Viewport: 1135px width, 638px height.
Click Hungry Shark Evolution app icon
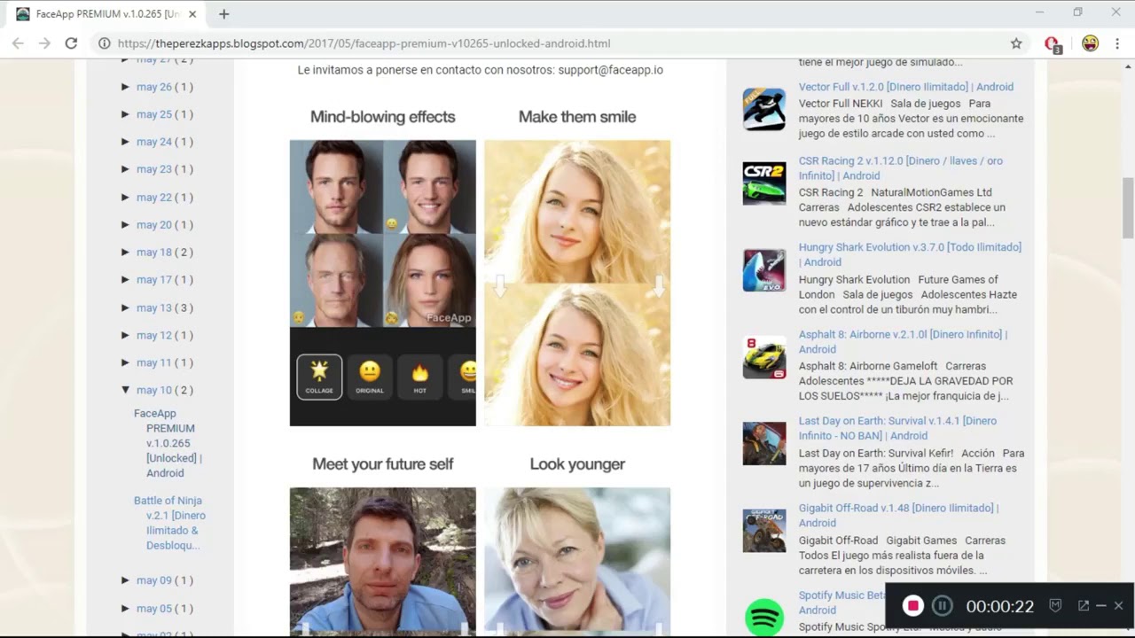click(x=764, y=270)
